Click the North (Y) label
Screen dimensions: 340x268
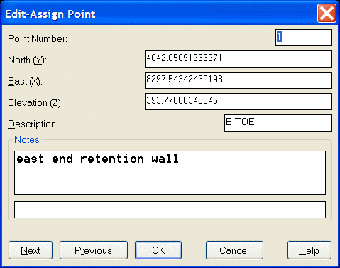coord(27,60)
